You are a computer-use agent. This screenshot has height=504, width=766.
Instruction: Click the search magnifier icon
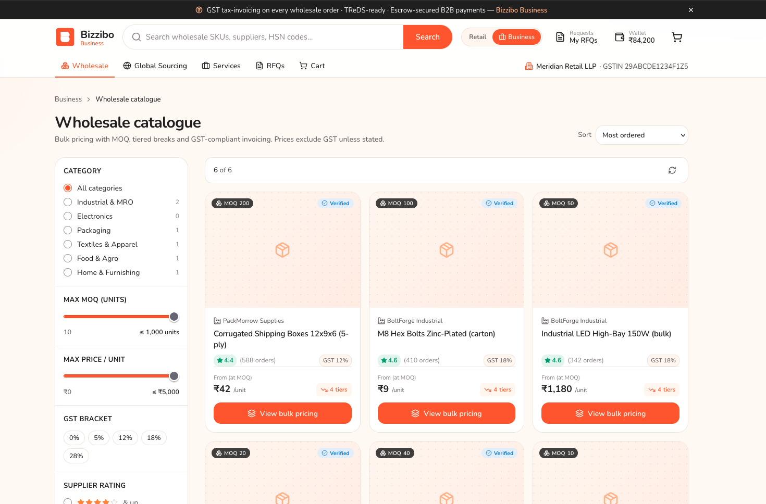click(x=137, y=37)
